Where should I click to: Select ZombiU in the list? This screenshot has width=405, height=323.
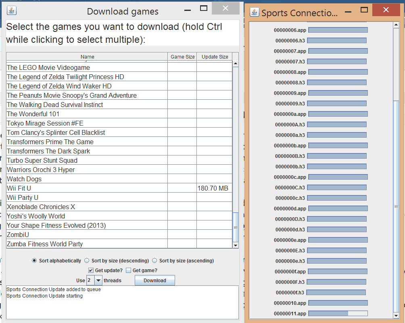tap(119, 235)
